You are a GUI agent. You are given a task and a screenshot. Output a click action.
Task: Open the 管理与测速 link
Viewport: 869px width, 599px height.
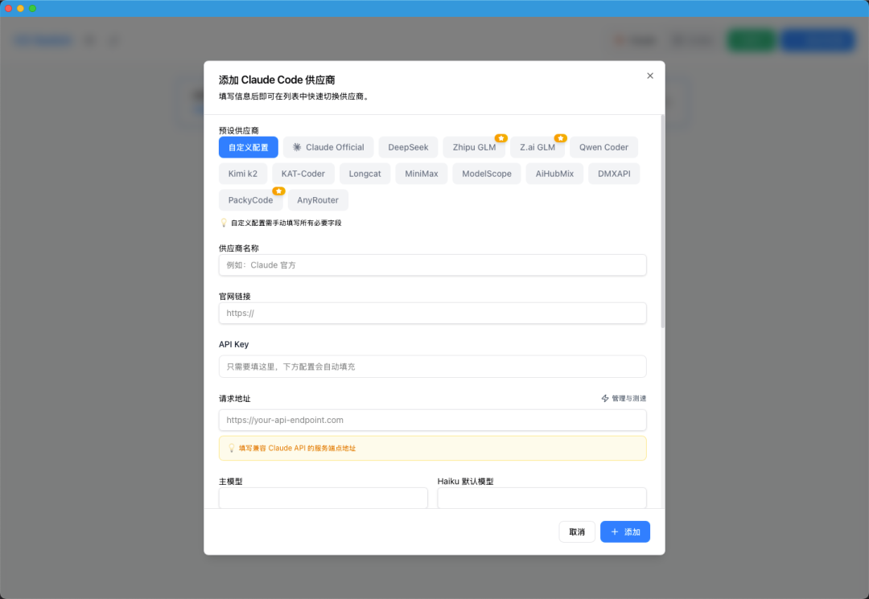[628, 398]
